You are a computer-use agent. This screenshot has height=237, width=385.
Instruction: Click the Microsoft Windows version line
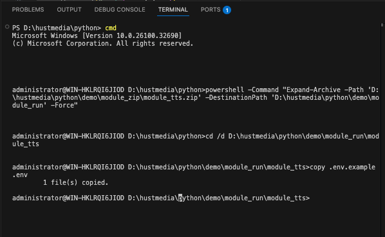(97, 36)
